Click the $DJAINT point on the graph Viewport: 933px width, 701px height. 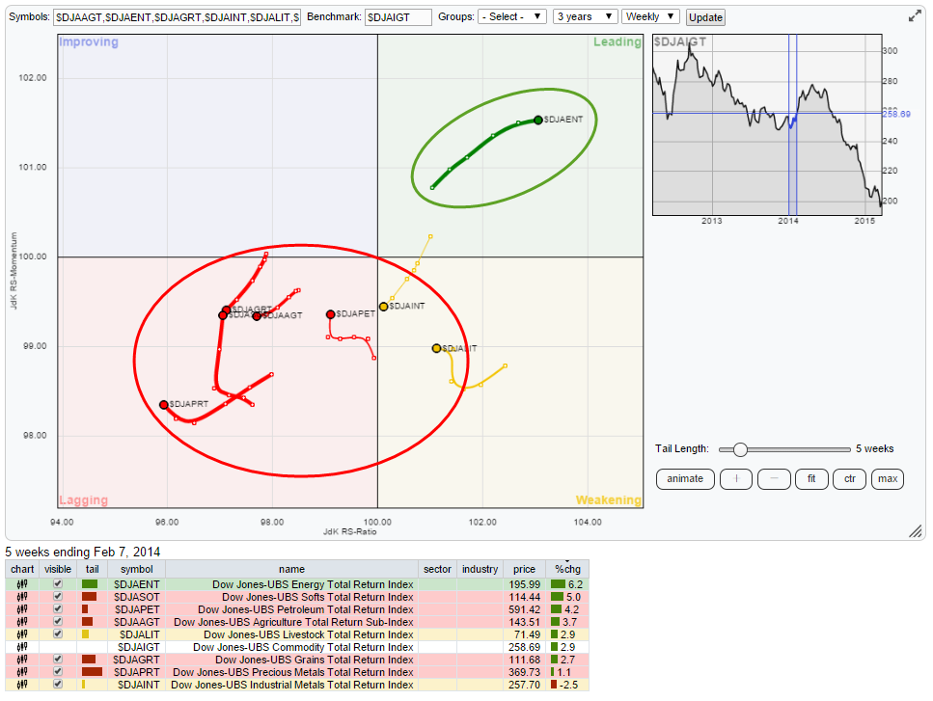pos(384,307)
